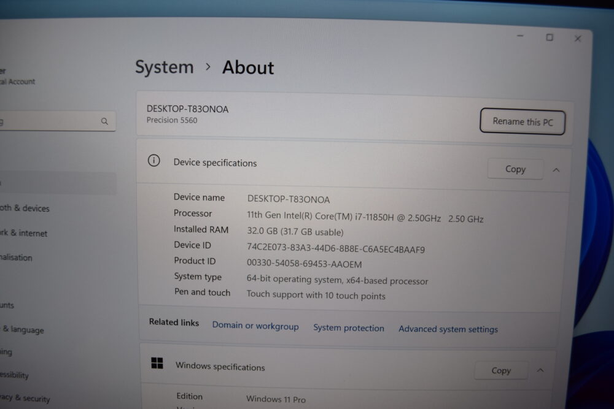Collapse the Windows specifications section
The height and width of the screenshot is (409, 614).
[540, 370]
